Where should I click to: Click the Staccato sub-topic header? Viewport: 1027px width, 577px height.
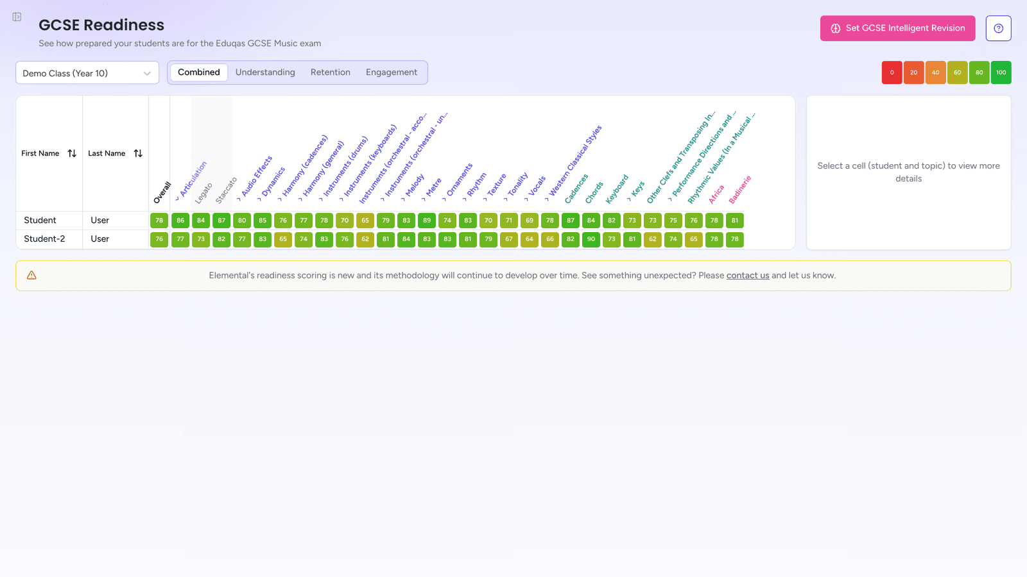tap(226, 190)
